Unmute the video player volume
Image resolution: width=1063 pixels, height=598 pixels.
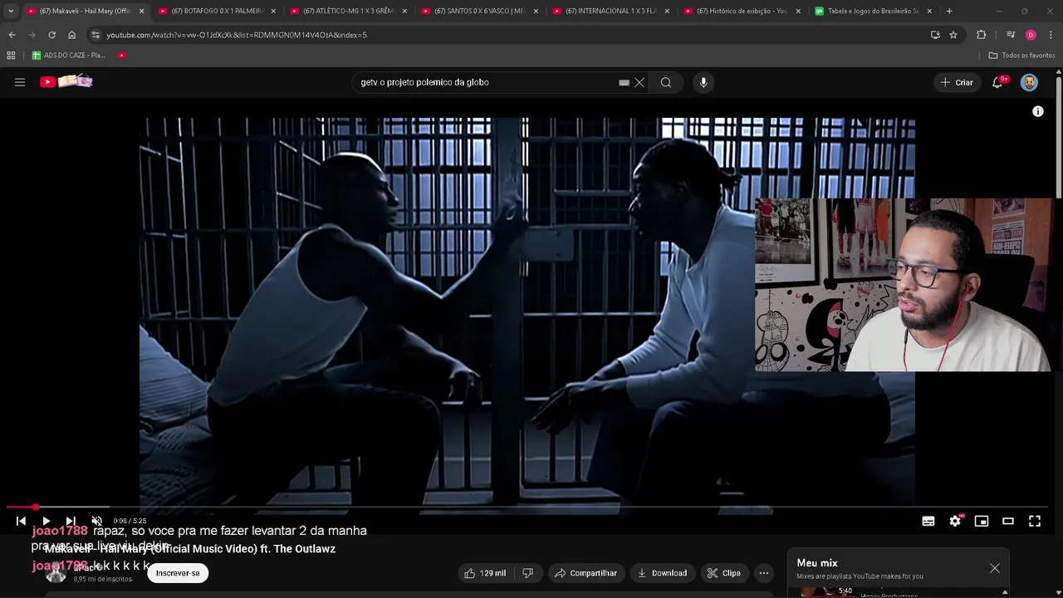coord(96,521)
